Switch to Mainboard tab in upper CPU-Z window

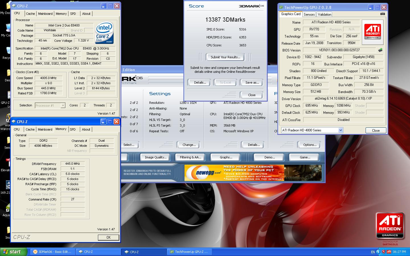pyautogui.click(x=45, y=14)
